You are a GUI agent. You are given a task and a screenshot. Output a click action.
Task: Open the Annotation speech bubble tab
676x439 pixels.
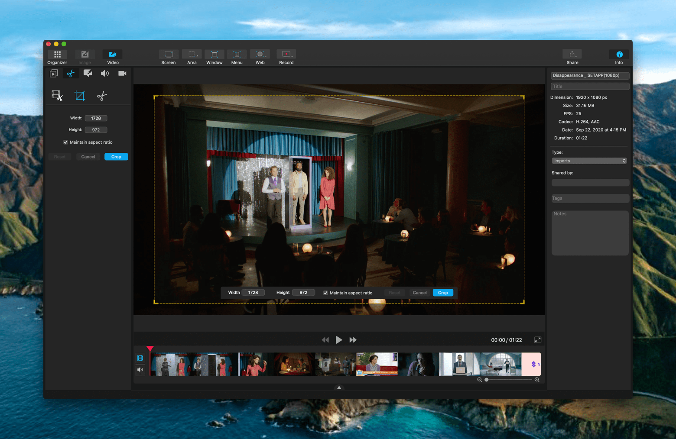click(88, 74)
